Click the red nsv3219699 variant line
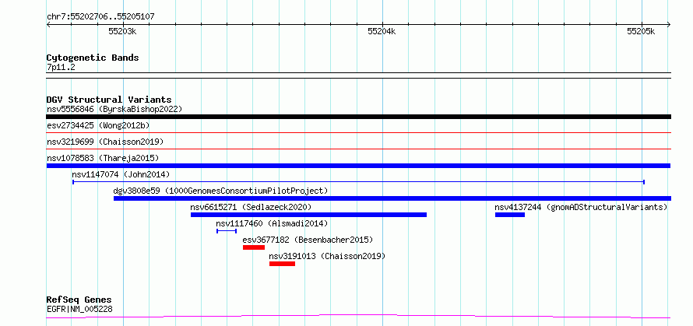The image size is (693, 326). pyautogui.click(x=358, y=149)
